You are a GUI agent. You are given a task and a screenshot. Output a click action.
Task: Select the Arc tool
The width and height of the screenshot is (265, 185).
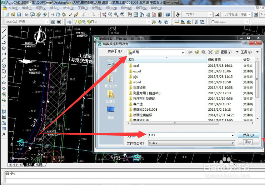coord(4,60)
